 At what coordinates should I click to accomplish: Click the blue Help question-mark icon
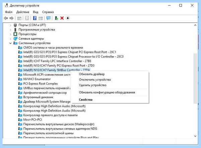[x=35, y=18]
